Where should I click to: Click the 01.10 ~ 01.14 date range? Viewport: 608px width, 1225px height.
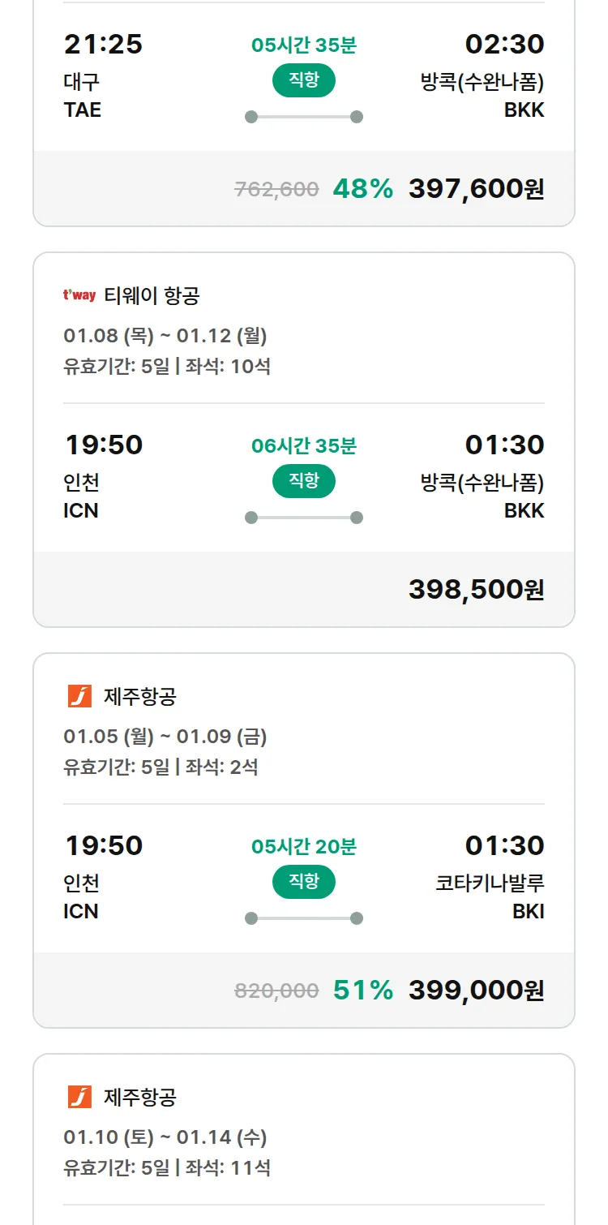tap(165, 1137)
